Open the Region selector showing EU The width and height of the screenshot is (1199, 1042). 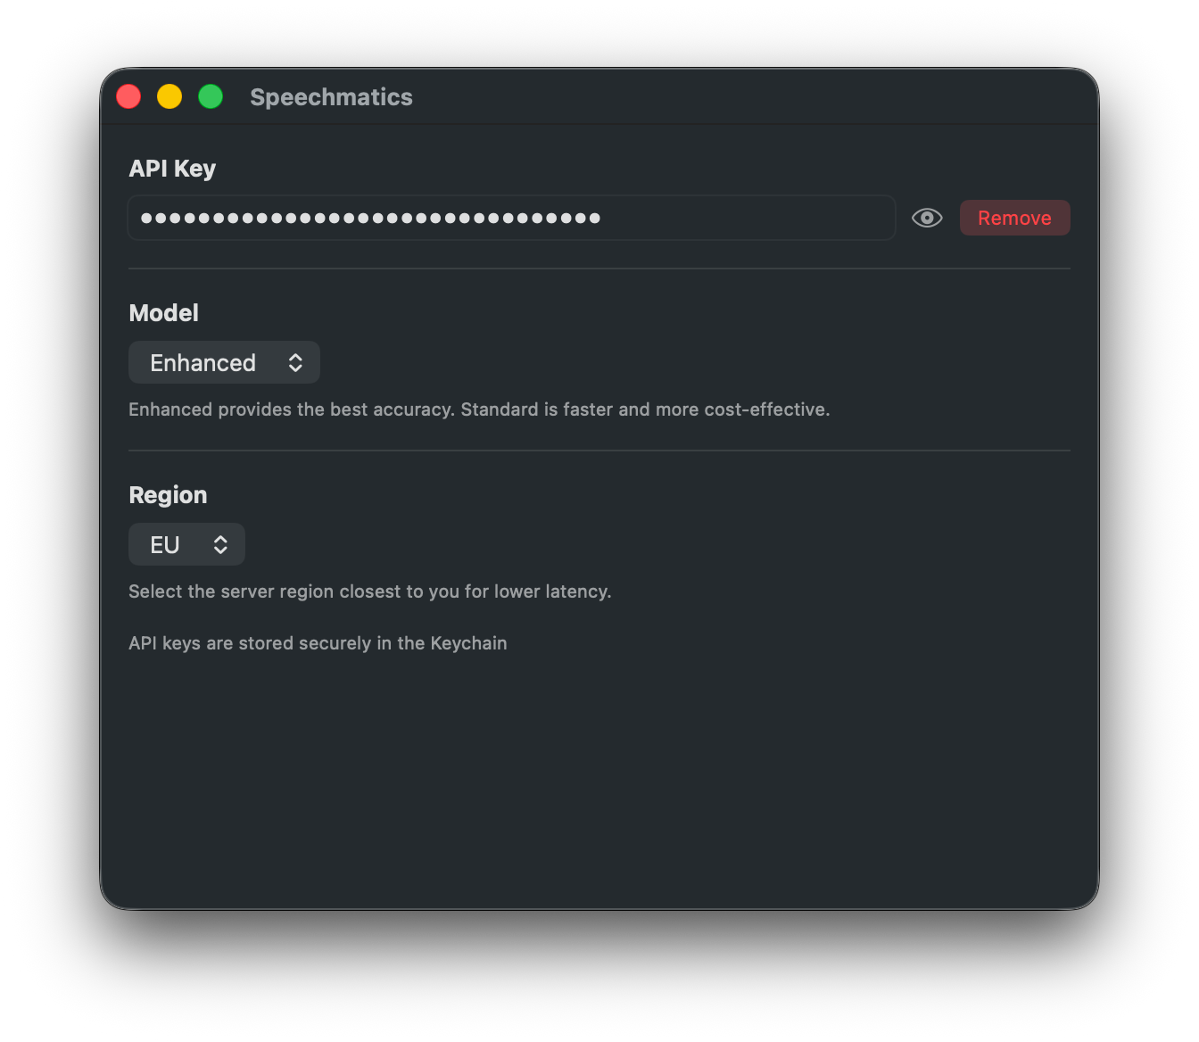(186, 544)
